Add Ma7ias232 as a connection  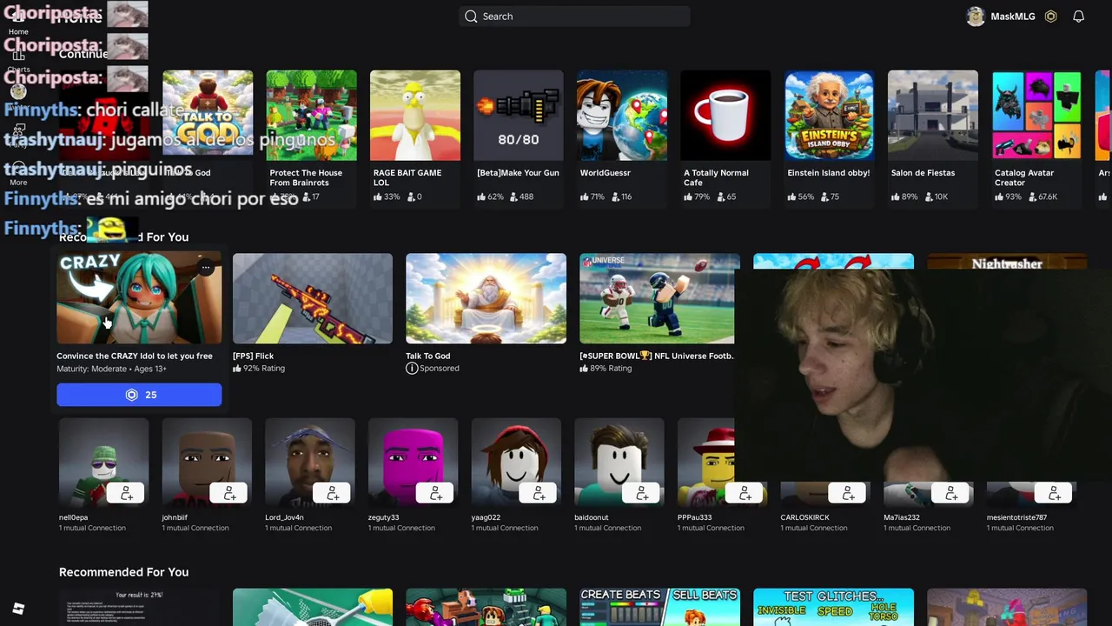tap(951, 493)
